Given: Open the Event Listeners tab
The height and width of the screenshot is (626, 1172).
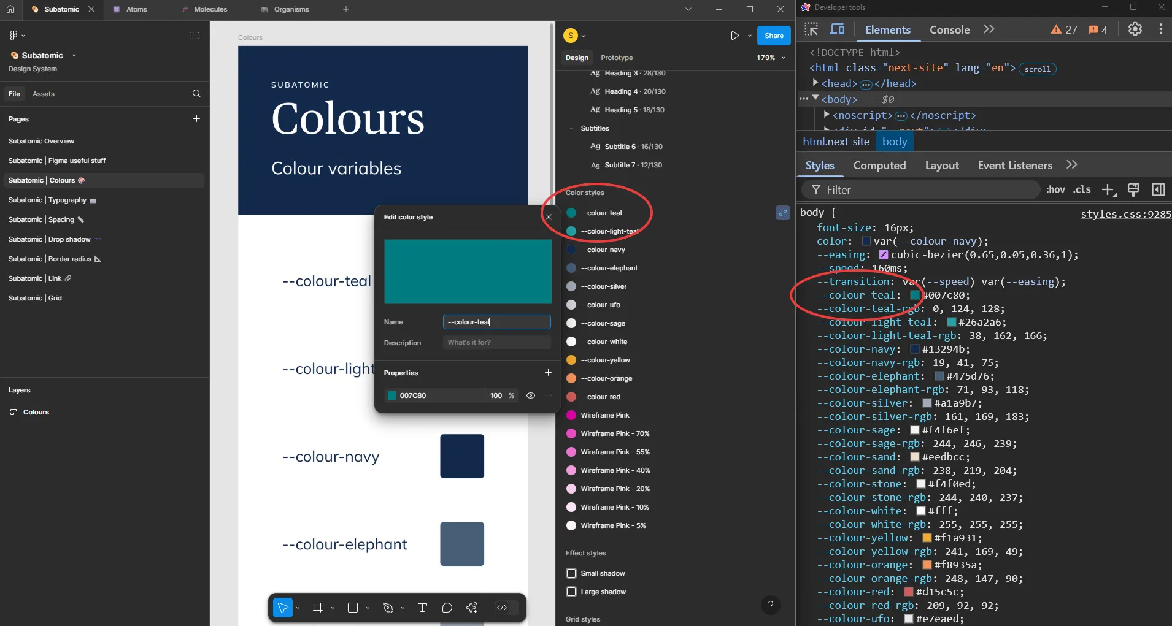Looking at the screenshot, I should coord(1015,166).
